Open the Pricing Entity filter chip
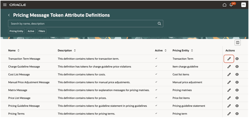This screenshot has width=249, height=118. (16, 31)
